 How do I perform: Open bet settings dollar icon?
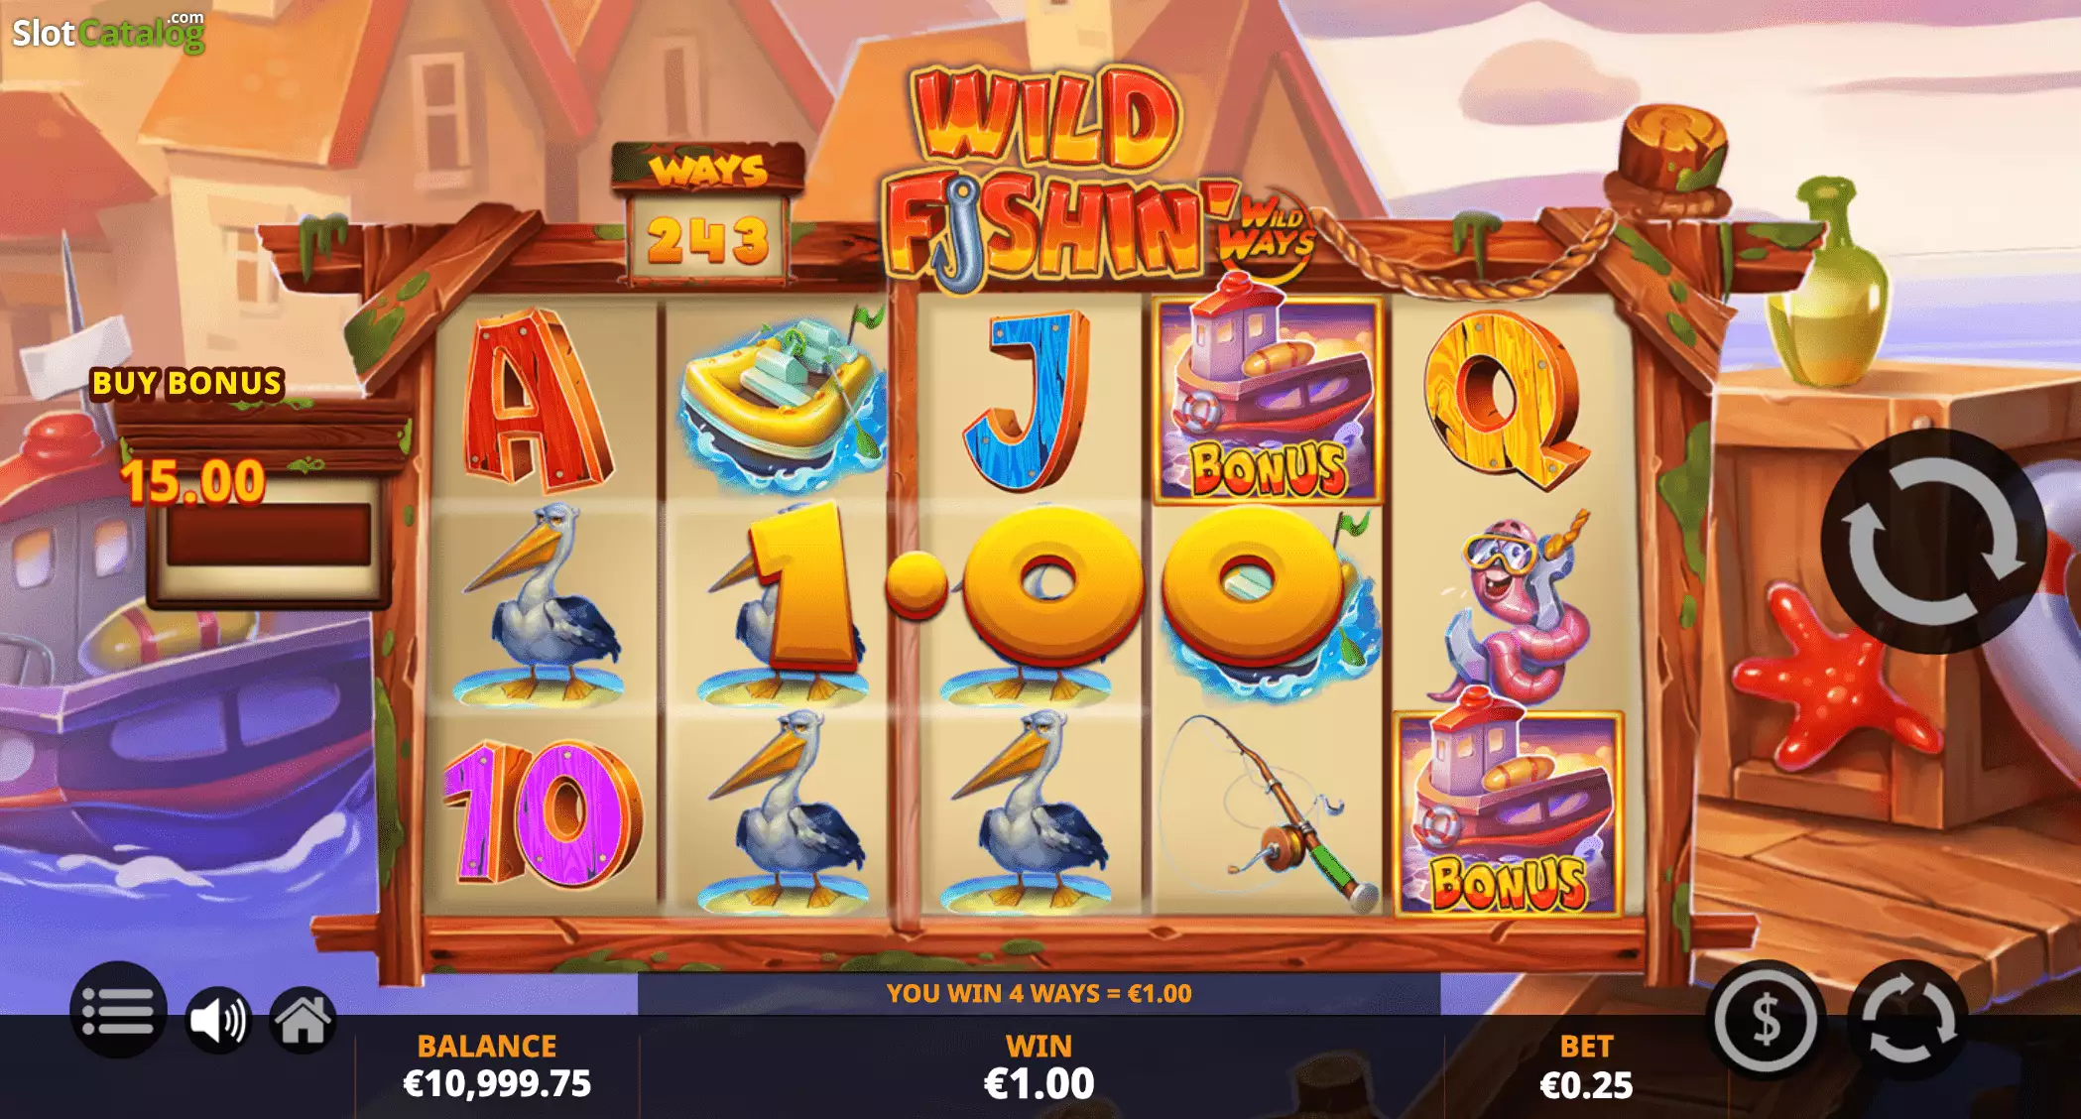[1766, 1020]
